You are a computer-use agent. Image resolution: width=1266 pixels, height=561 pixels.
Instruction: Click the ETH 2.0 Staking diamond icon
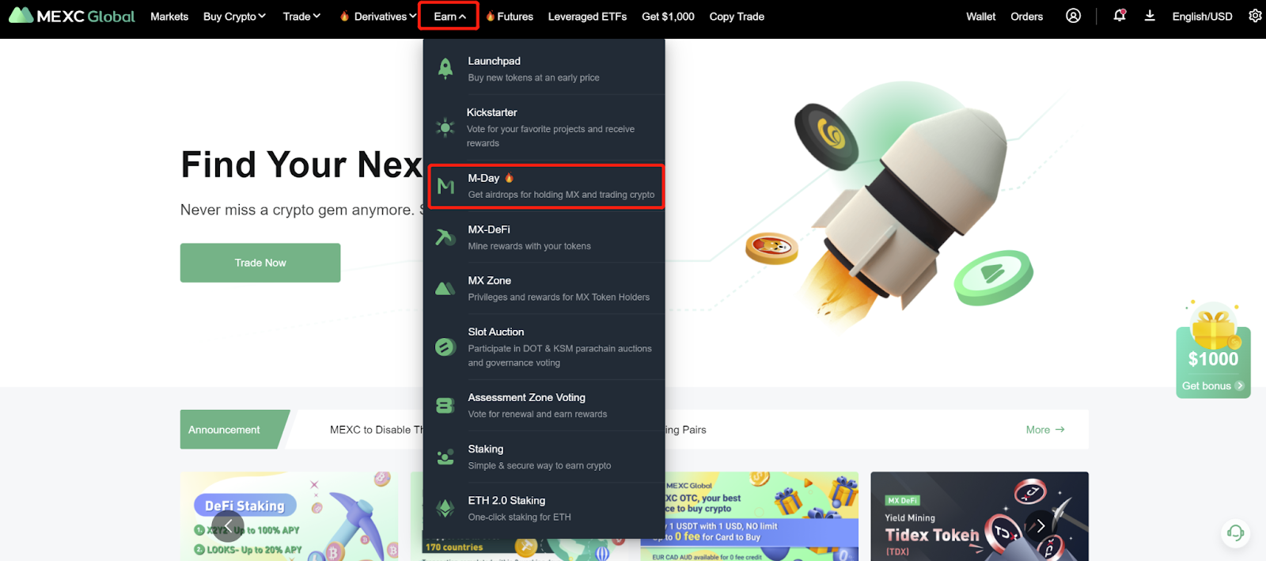[445, 508]
